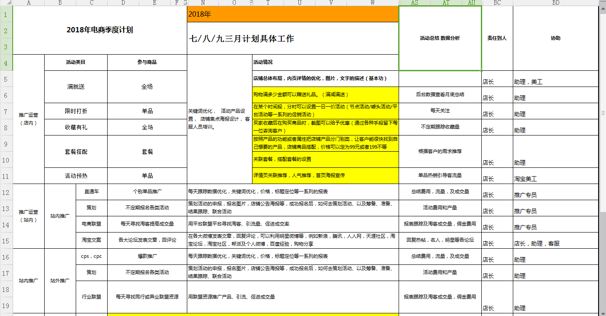The height and width of the screenshot is (316, 606).
Task: Click the '活动类目' header cell
Action: 76,63
